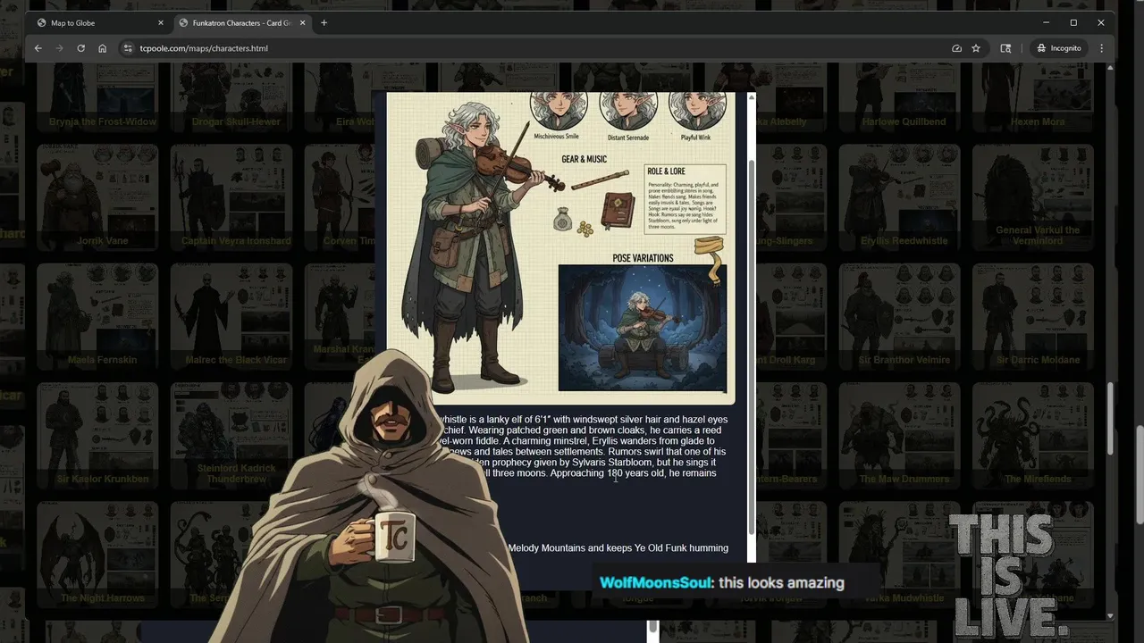
Task: Click the POSE VARIATIONS heading
Action: [643, 258]
